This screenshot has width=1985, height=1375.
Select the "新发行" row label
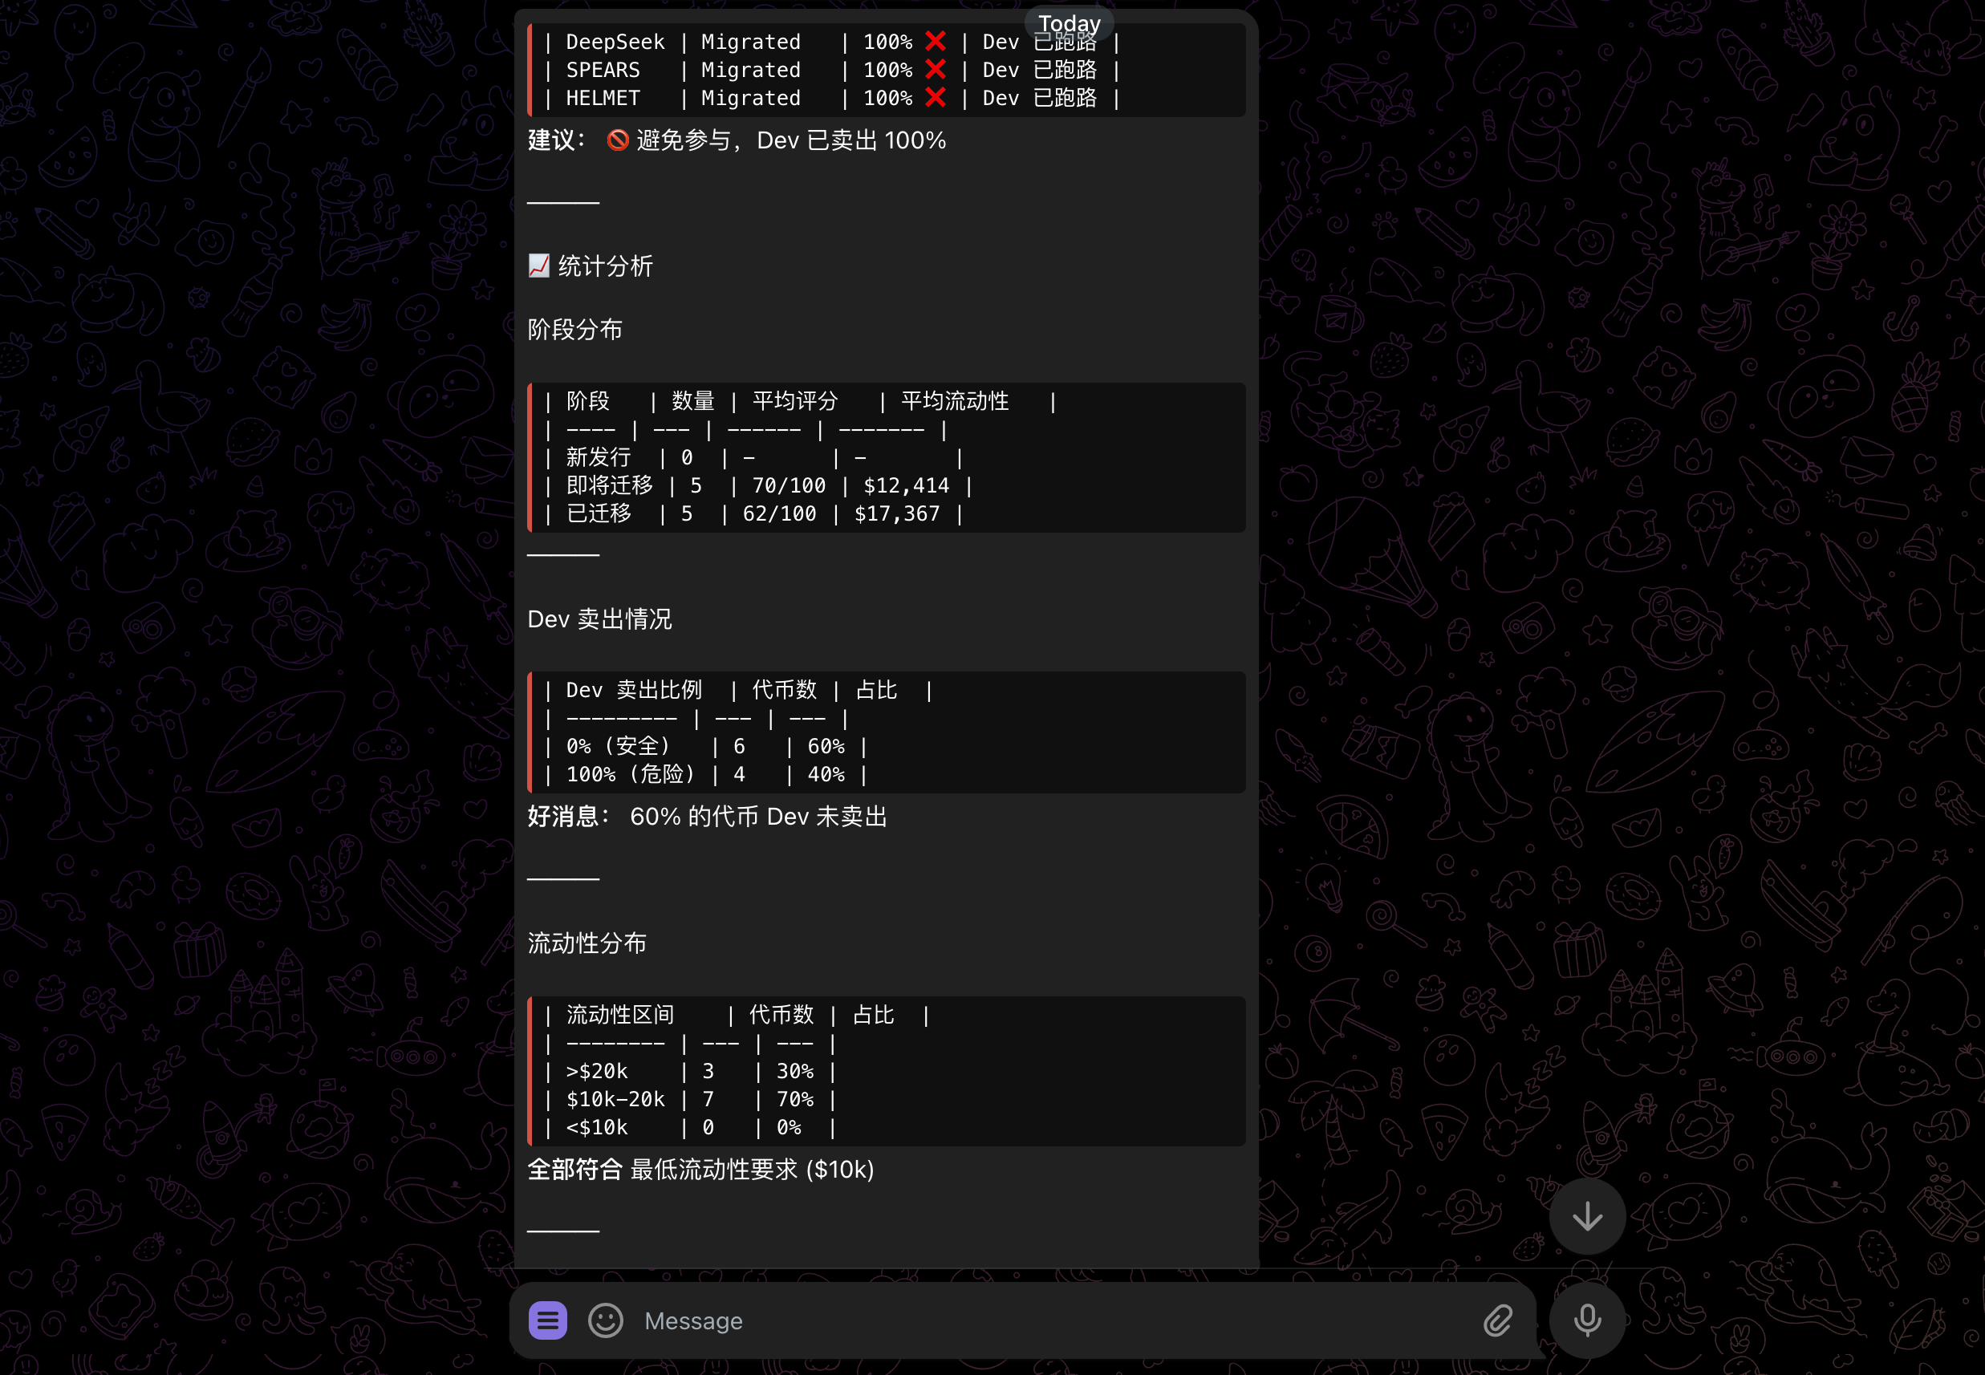pos(598,457)
